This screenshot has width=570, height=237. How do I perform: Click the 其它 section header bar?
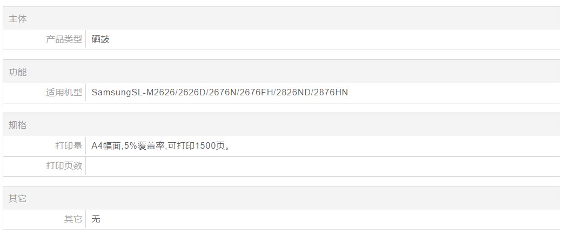pyautogui.click(x=18, y=199)
